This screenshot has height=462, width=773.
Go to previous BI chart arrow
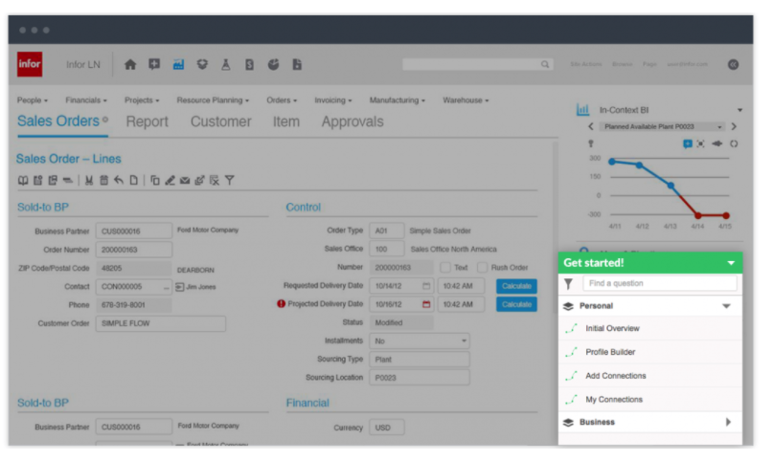coord(591,126)
